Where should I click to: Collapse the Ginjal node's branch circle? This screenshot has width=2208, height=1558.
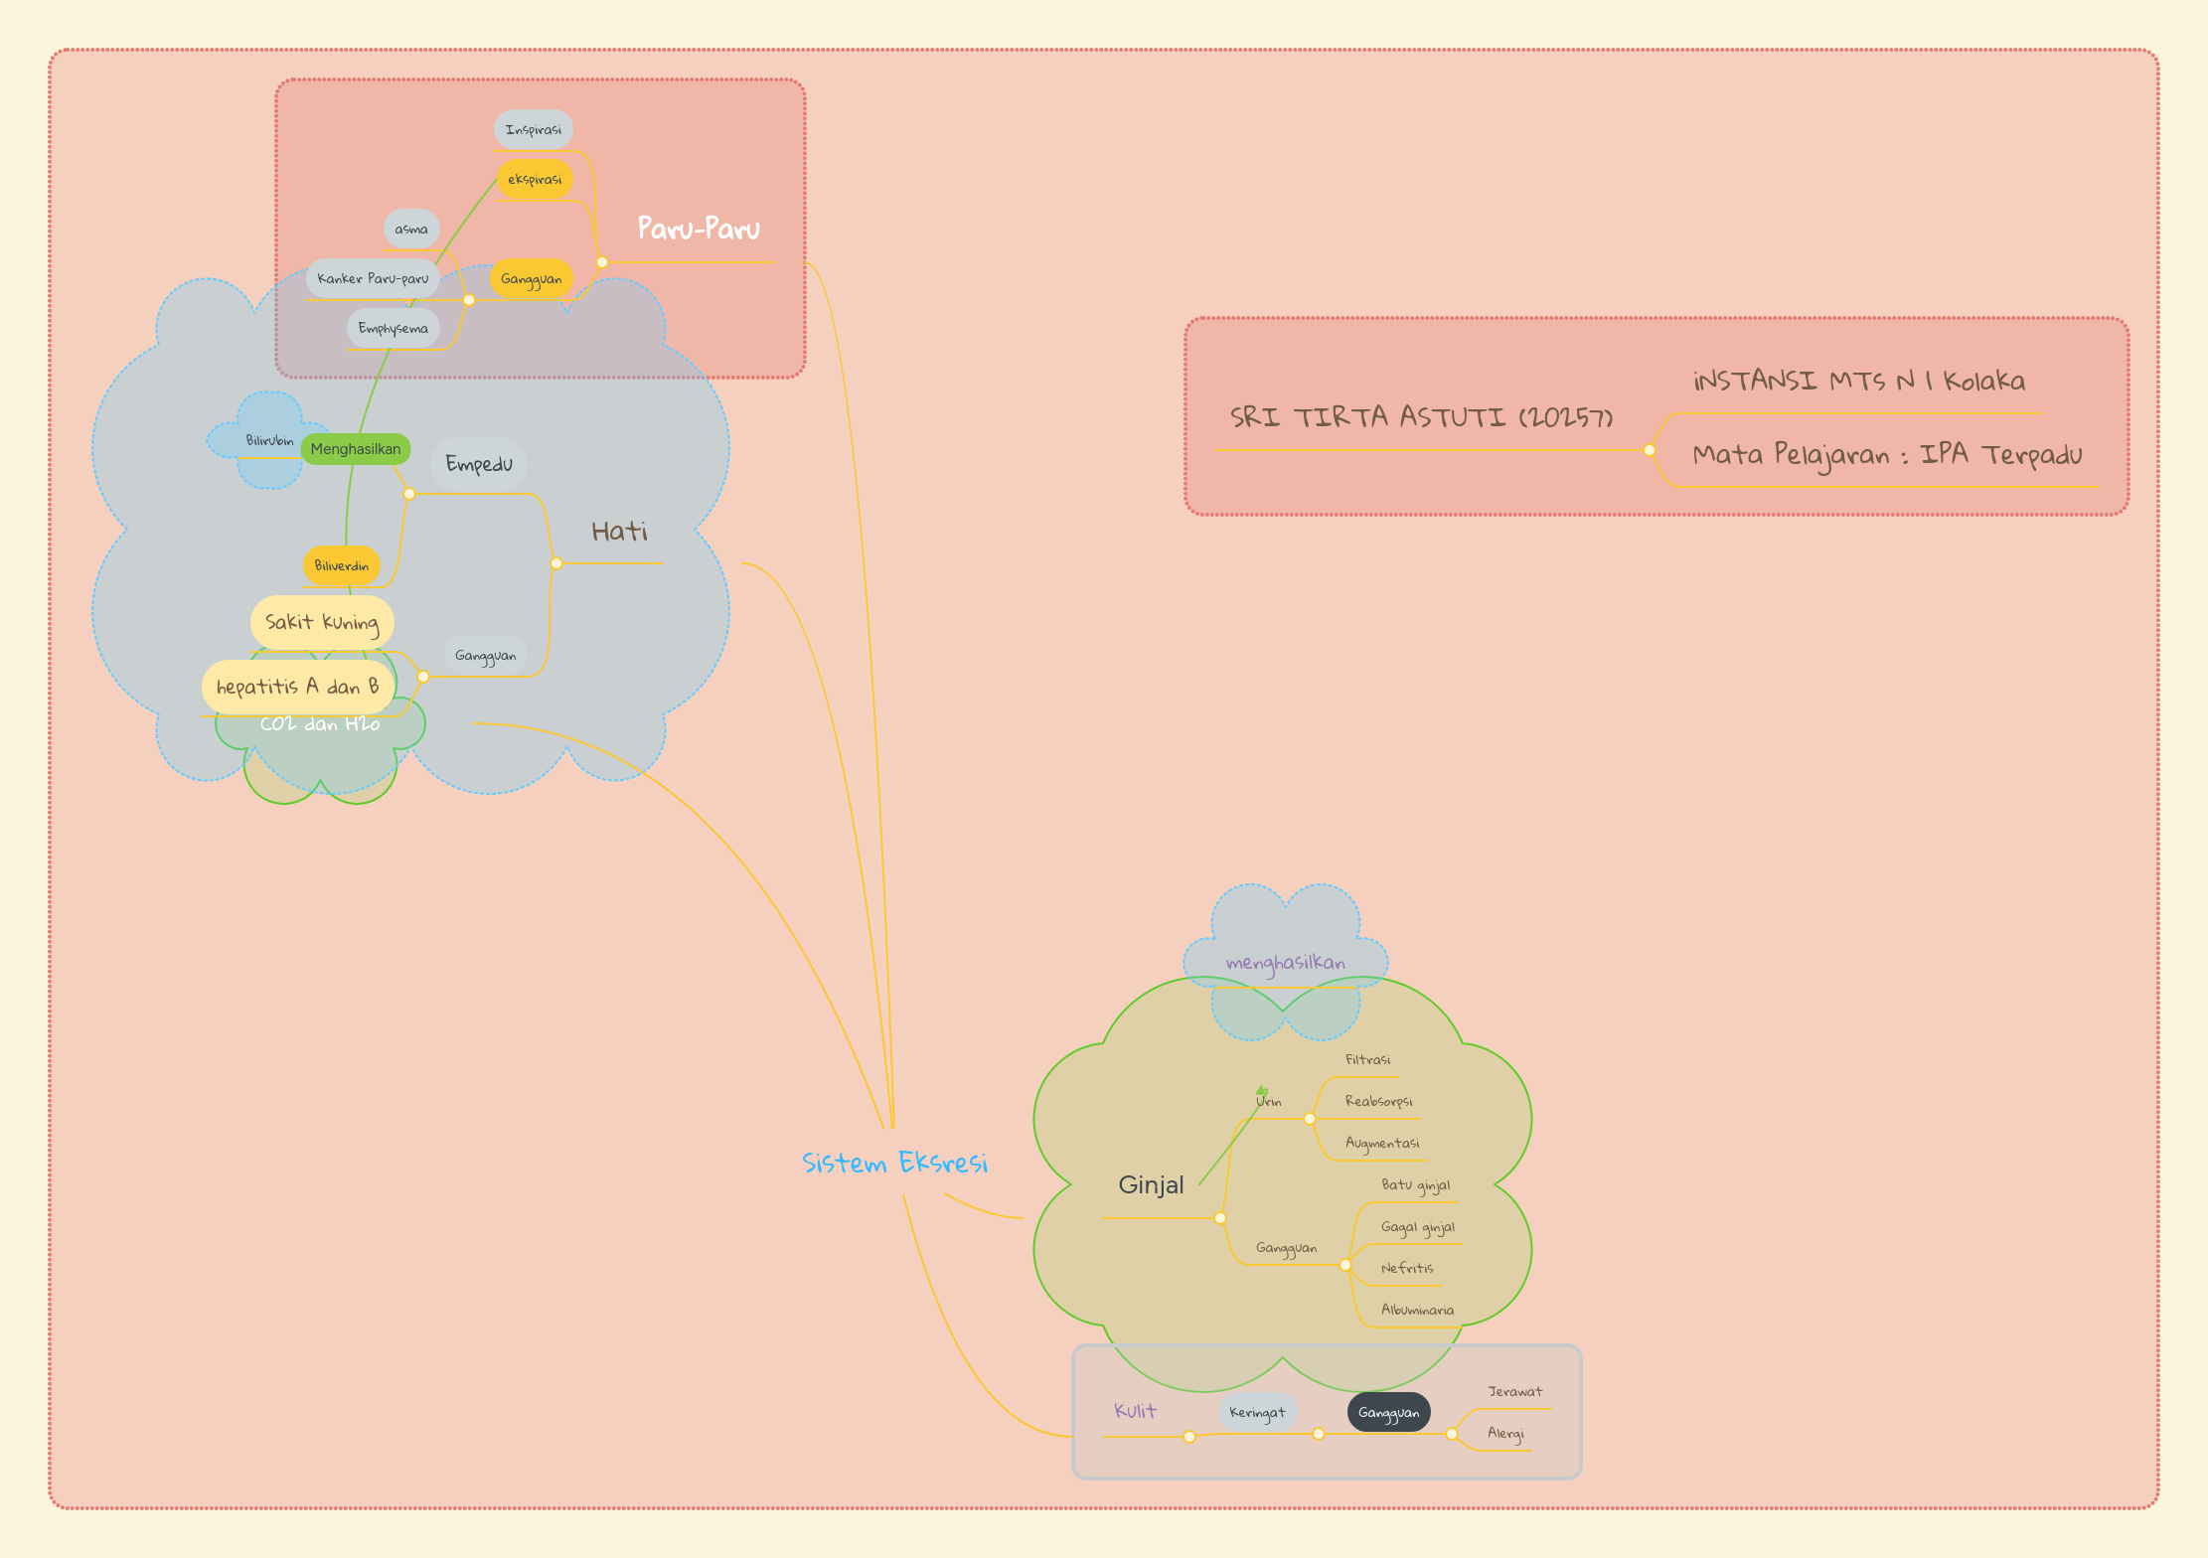[x=1220, y=1218]
